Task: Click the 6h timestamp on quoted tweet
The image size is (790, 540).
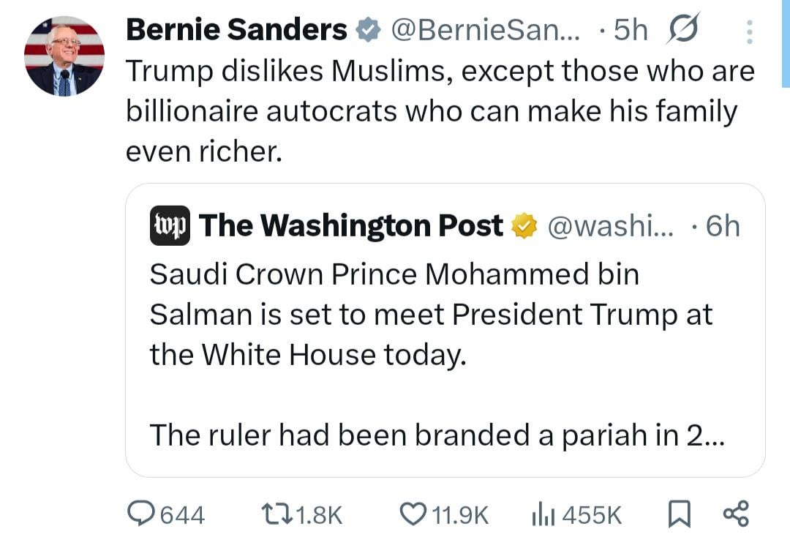Action: tap(722, 226)
